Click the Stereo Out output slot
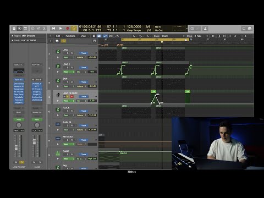Screen dimensions: 264x198 [x=37, y=112]
